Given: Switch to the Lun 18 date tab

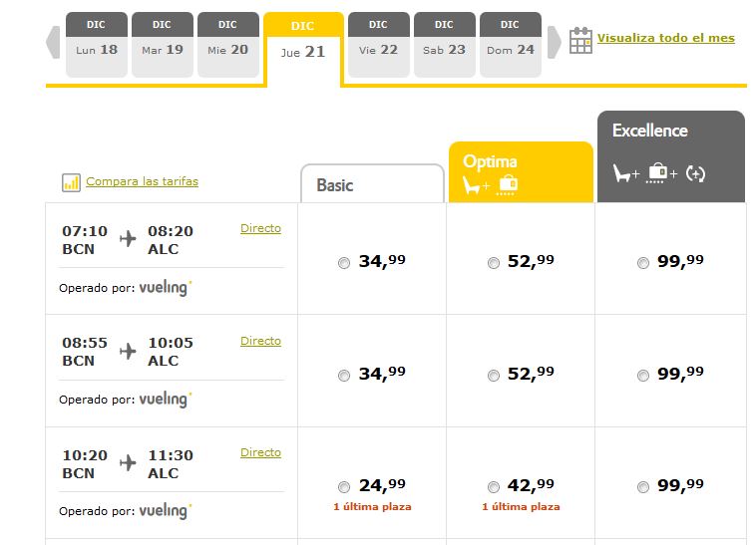Looking at the screenshot, I should (96, 45).
